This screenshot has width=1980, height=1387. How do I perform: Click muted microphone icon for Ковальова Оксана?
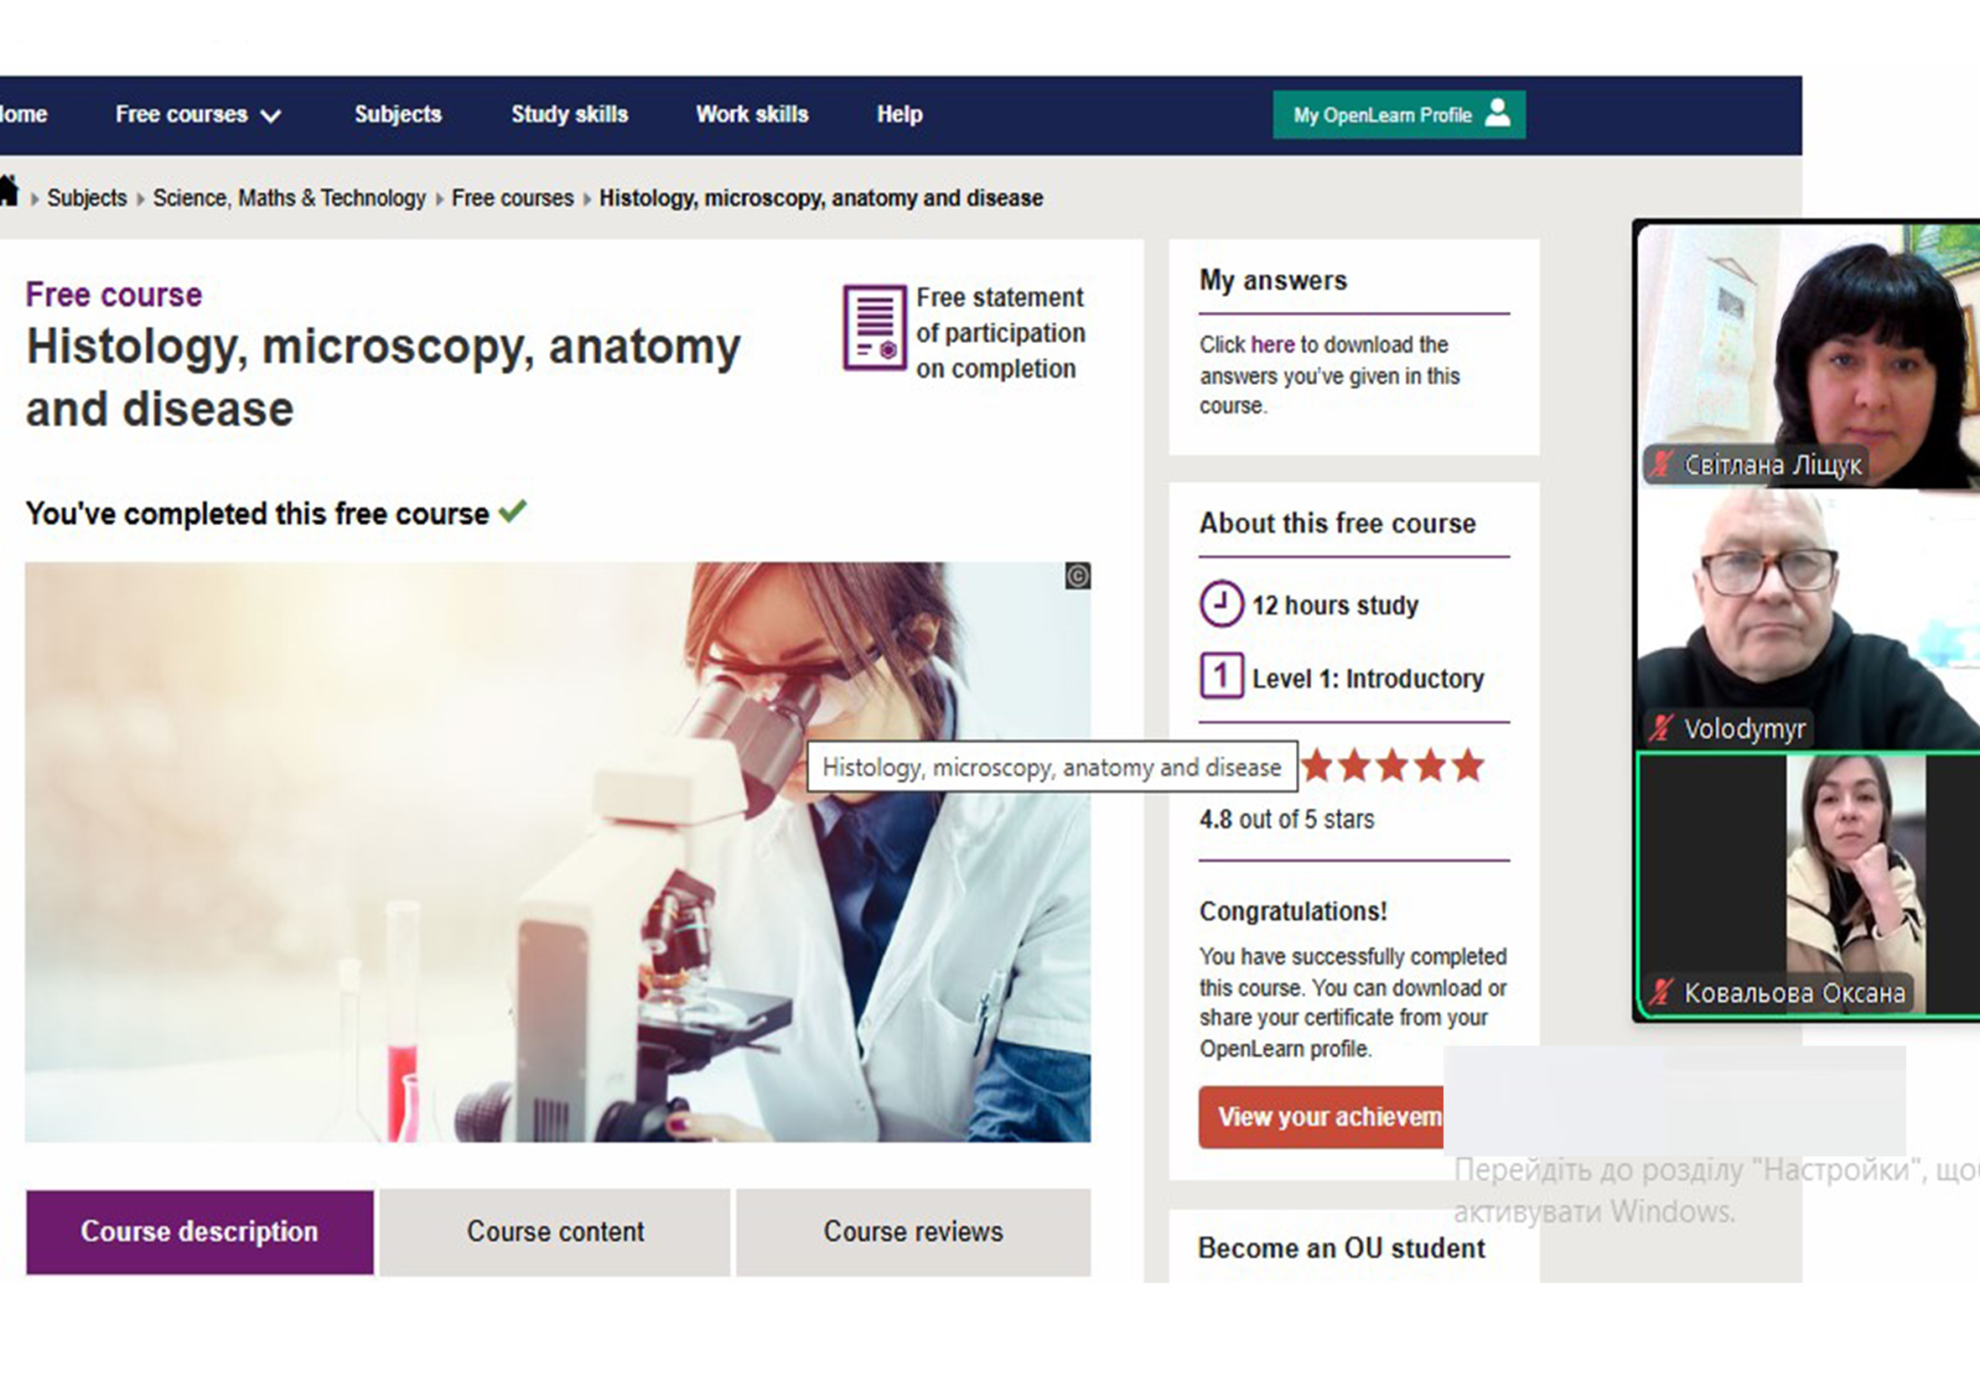pos(1661,993)
